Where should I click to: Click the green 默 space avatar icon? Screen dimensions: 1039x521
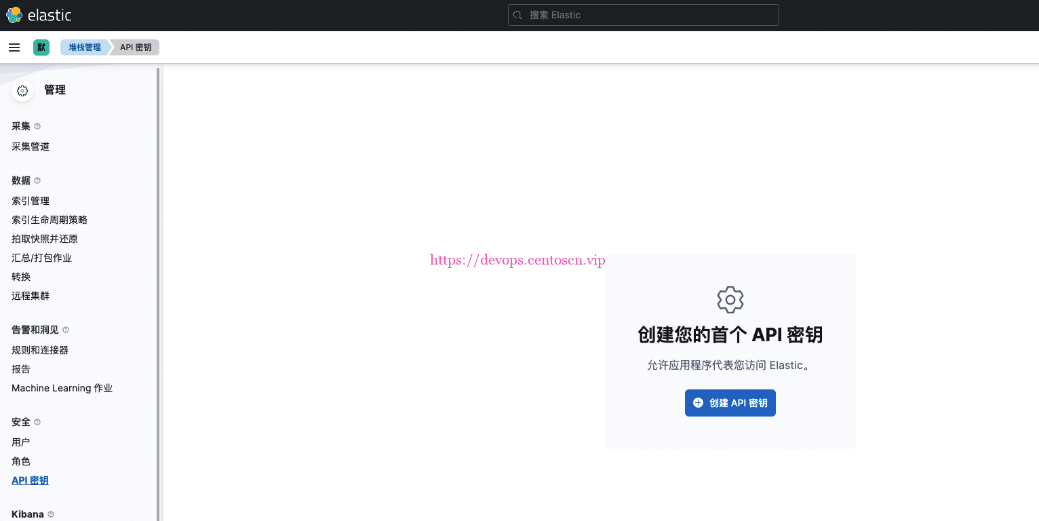coord(41,47)
